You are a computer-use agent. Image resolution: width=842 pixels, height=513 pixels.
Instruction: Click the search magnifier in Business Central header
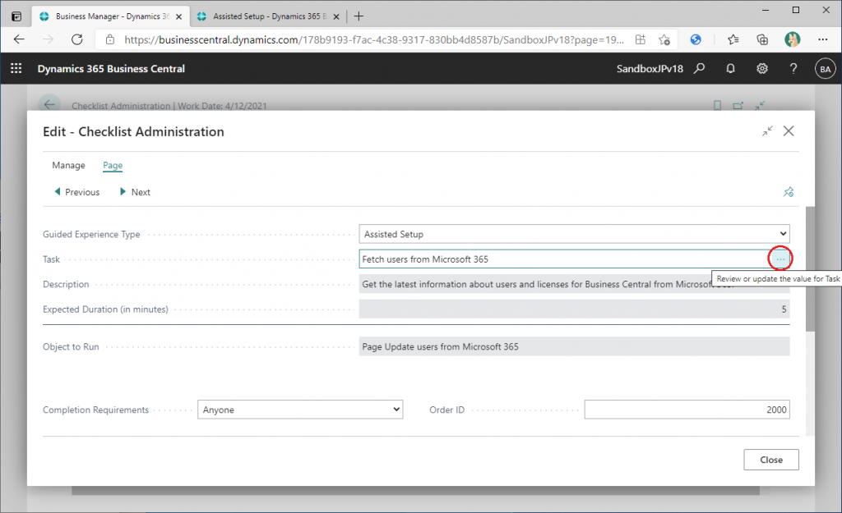tap(699, 69)
